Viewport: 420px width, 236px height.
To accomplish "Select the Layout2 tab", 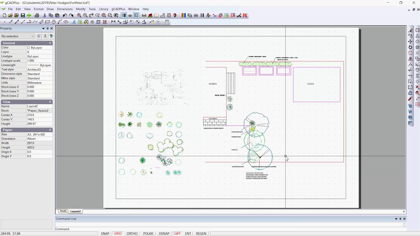I will pyautogui.click(x=75, y=211).
